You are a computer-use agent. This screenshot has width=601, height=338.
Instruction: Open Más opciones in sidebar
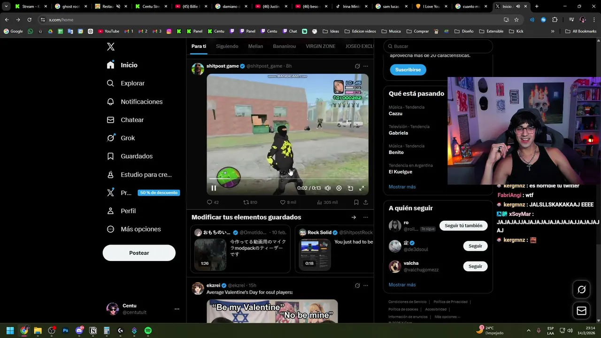click(x=134, y=229)
